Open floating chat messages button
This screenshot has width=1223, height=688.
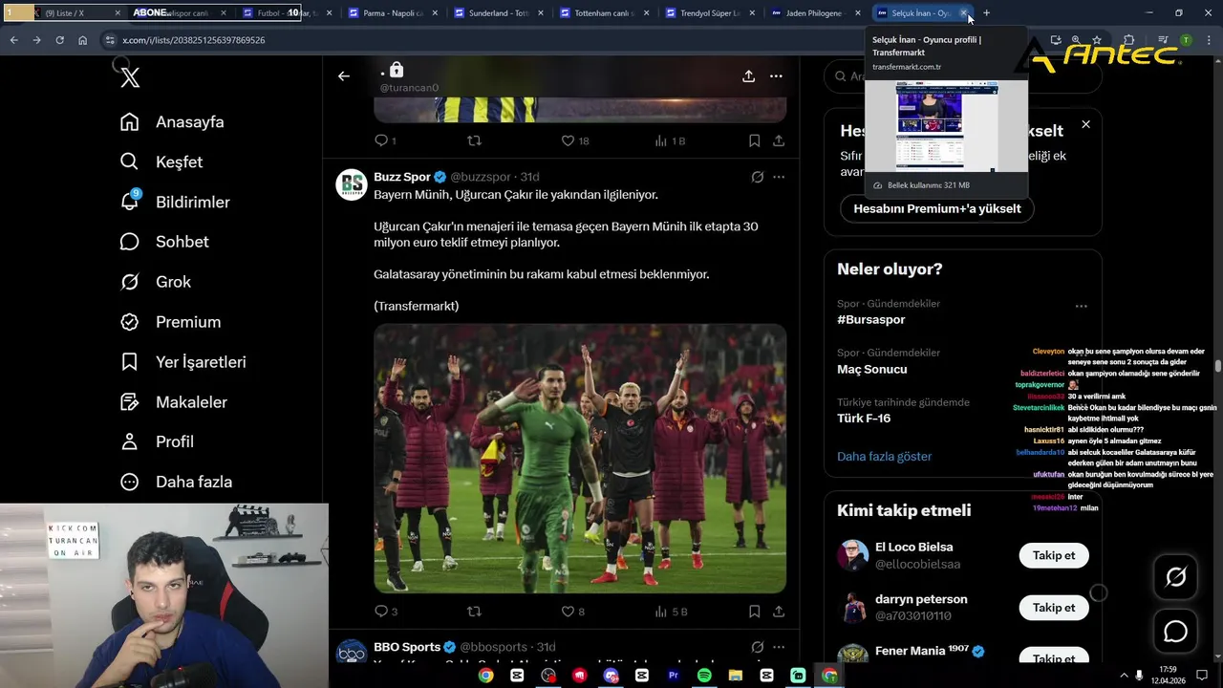click(x=1175, y=632)
